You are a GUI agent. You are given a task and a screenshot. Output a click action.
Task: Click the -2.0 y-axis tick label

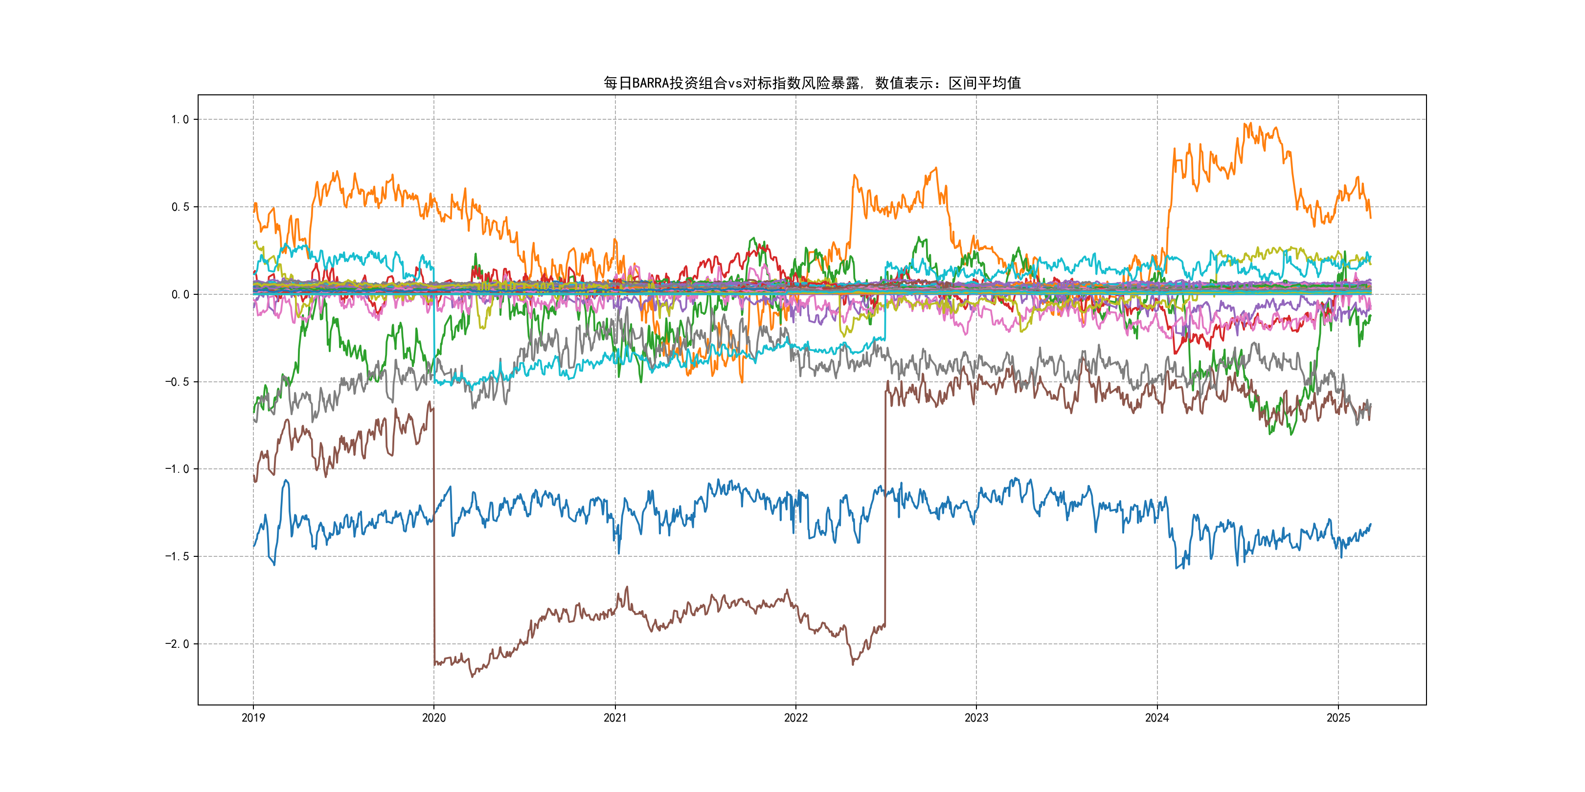[x=177, y=644]
